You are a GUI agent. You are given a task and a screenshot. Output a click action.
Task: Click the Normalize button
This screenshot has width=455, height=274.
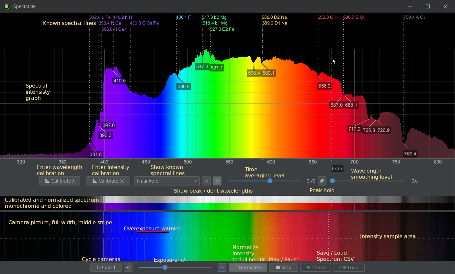click(248, 268)
